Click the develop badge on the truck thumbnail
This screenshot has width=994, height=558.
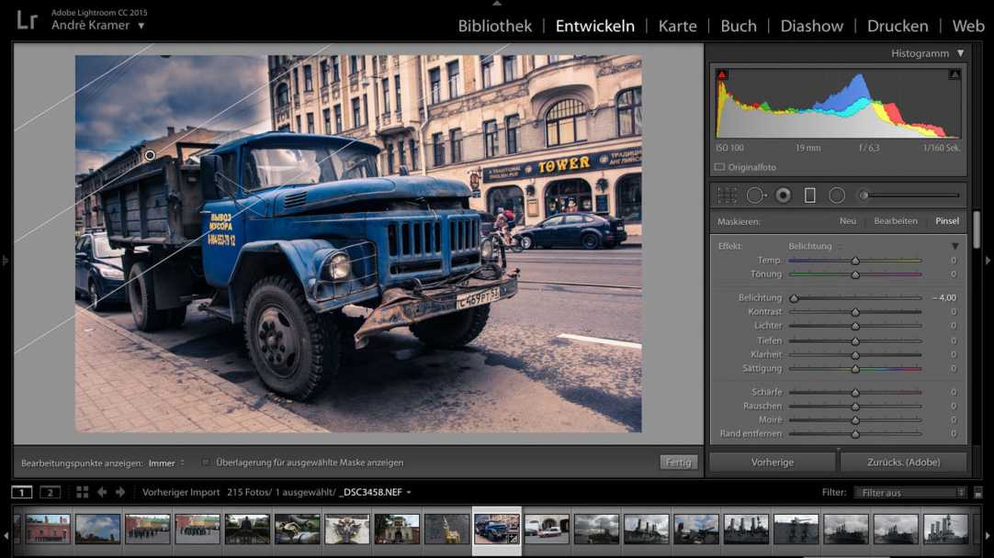coord(513,539)
